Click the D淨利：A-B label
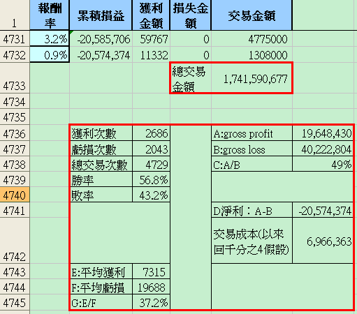357x314 pixels. click(x=252, y=210)
